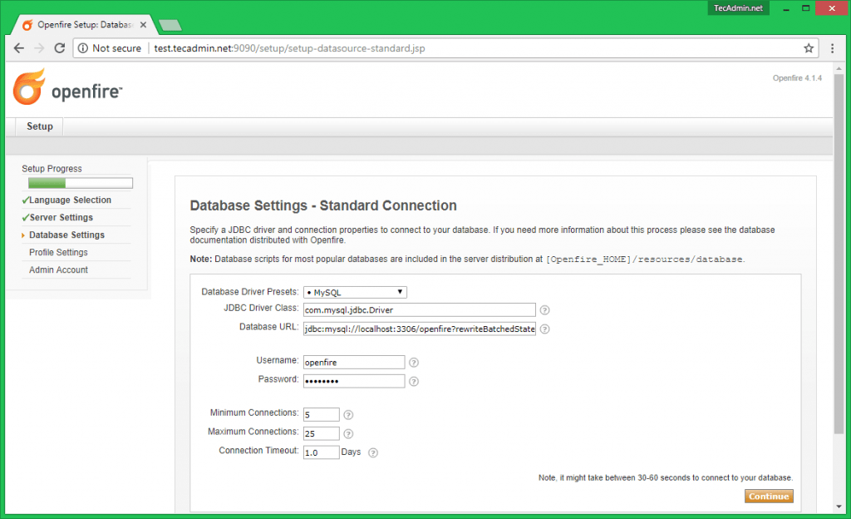Select Server Settings step
The image size is (851, 519).
click(x=61, y=217)
